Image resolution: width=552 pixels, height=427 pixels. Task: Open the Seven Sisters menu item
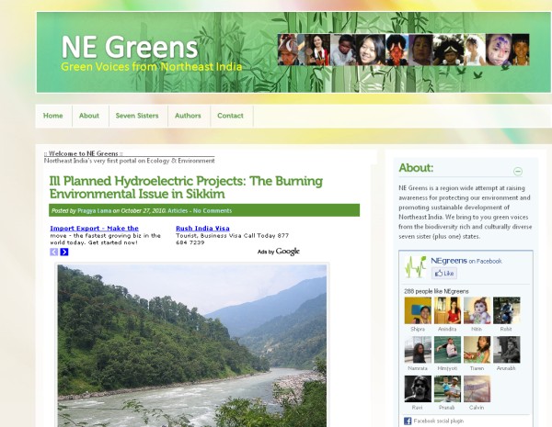tap(137, 116)
